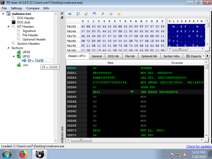Click the disassembly vertical scroll down arrow
The image size is (212, 159).
click(x=206, y=135)
